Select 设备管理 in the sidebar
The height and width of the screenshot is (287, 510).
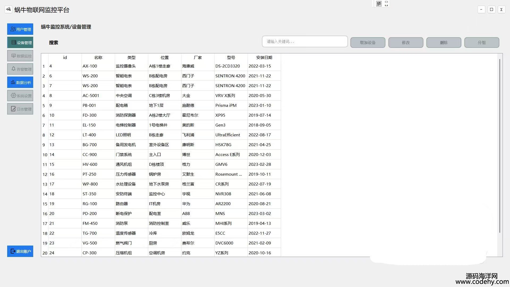[20, 43]
